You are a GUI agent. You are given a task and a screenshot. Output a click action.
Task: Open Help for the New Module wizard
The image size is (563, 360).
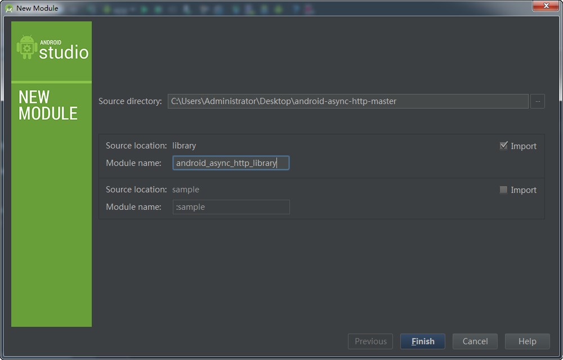[x=527, y=341]
